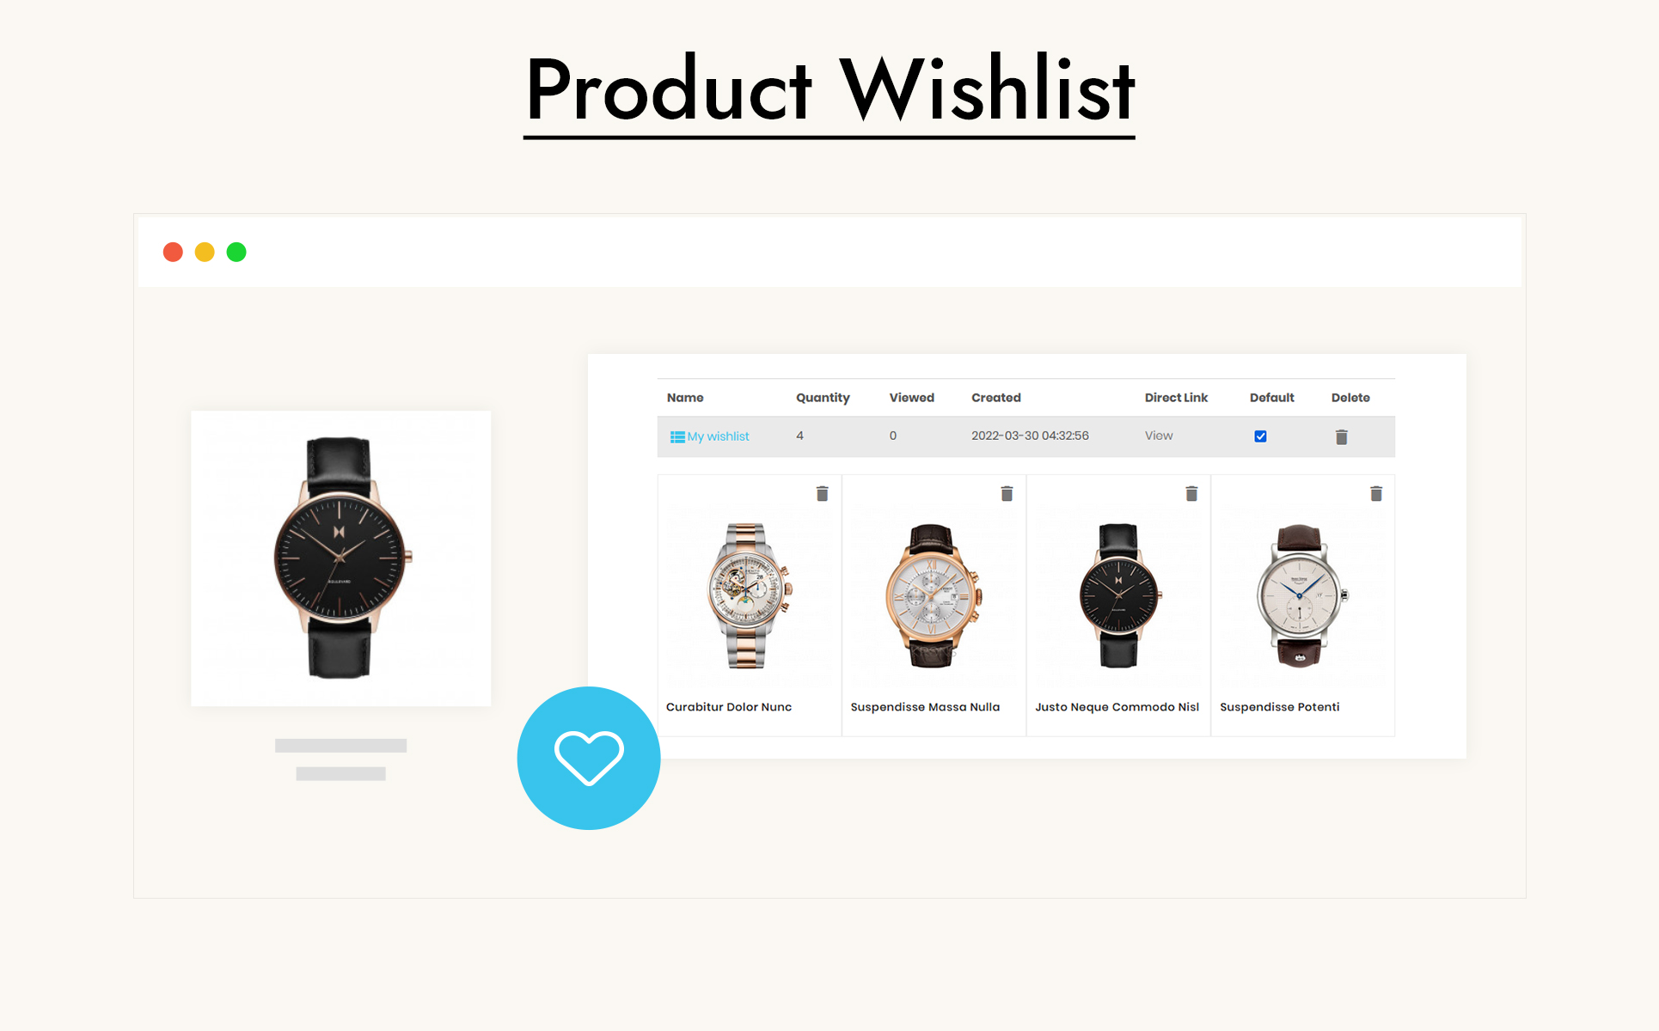Viewport: 1659px width, 1031px height.
Task: Click the list icon beside My wishlist
Action: (677, 436)
